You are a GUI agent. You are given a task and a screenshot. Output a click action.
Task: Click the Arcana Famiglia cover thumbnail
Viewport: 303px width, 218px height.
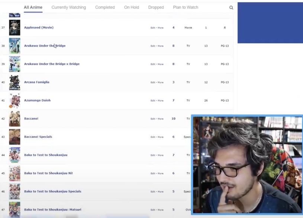[14, 82]
